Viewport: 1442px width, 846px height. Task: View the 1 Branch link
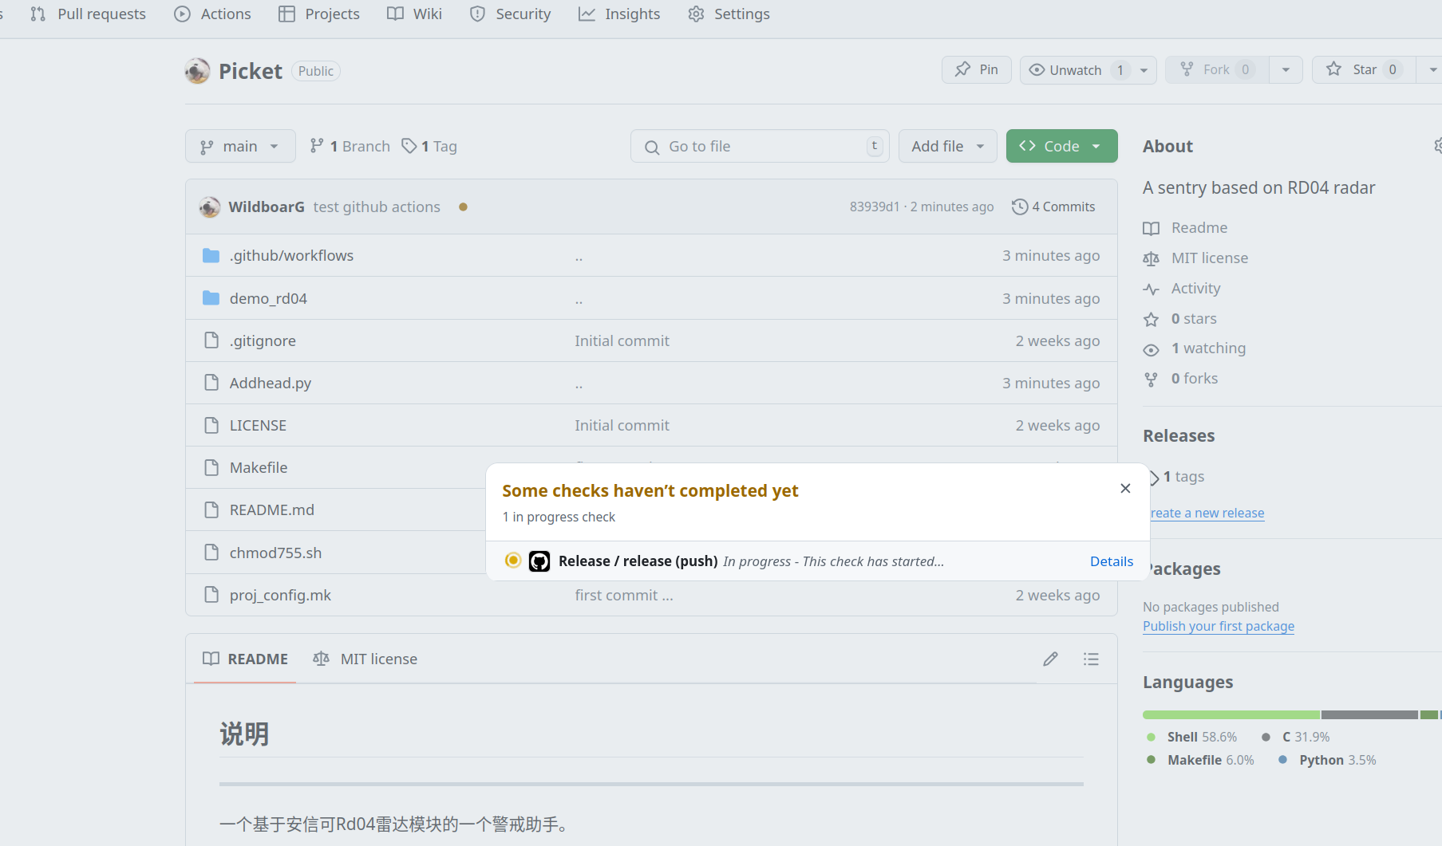tap(350, 146)
